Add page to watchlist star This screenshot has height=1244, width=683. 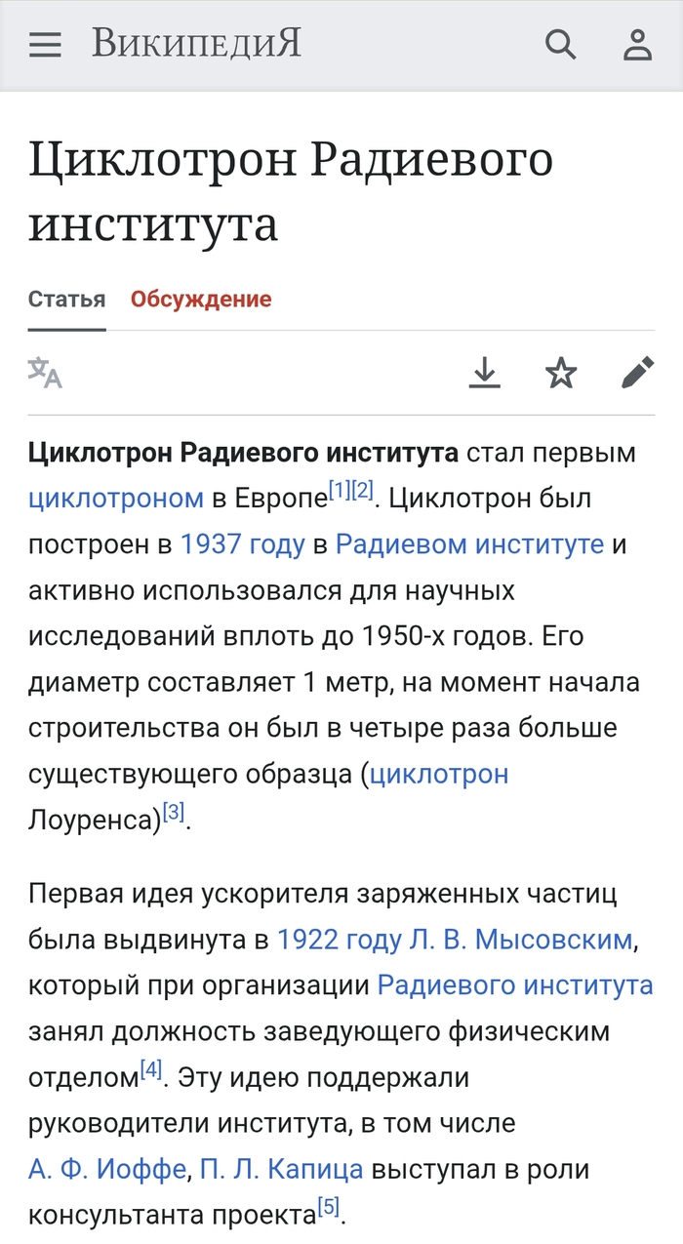[560, 373]
